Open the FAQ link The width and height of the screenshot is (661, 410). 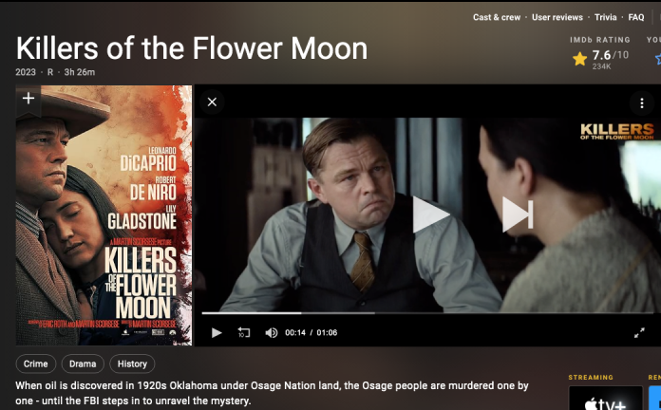click(x=635, y=17)
